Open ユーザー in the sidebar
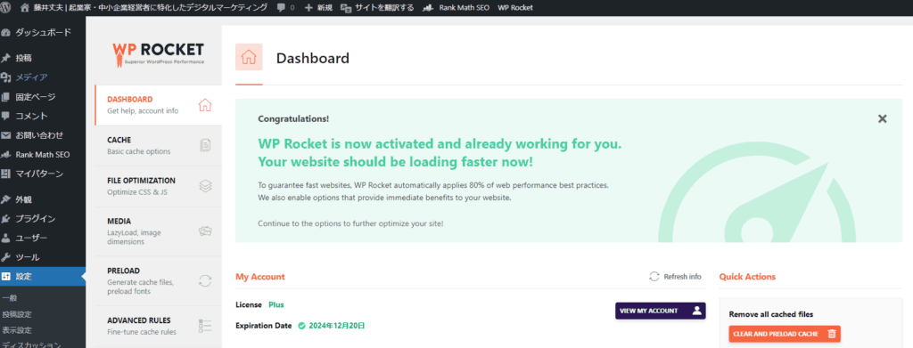 (43, 238)
